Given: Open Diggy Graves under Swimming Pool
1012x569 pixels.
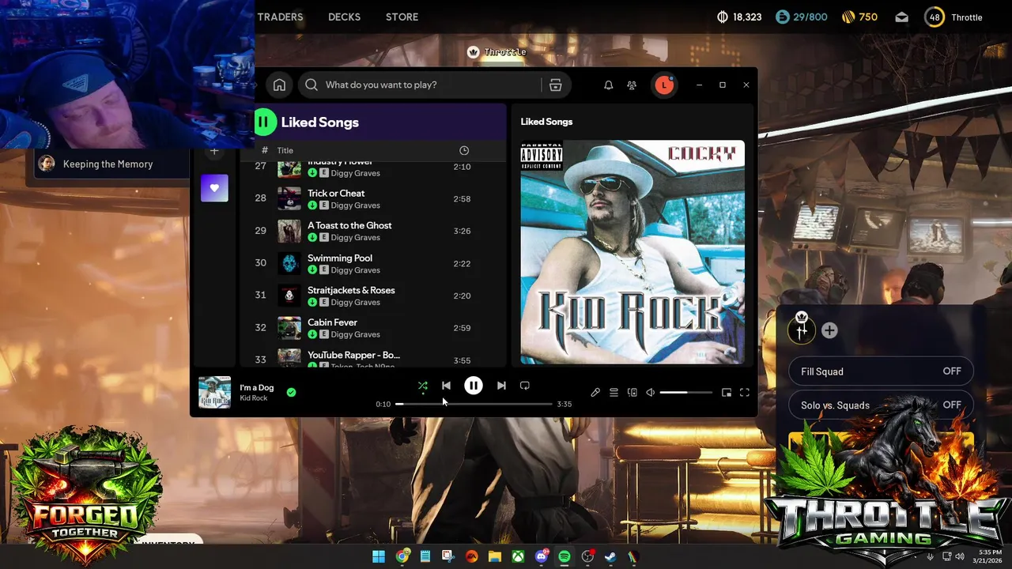Looking at the screenshot, I should point(356,269).
